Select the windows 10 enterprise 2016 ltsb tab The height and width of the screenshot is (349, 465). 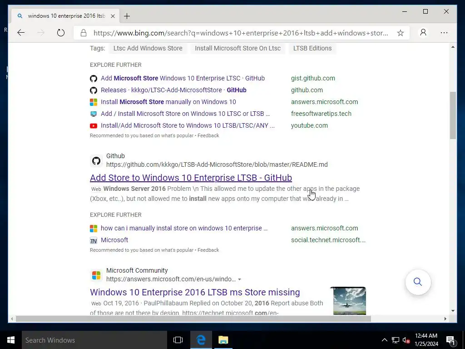(65, 16)
